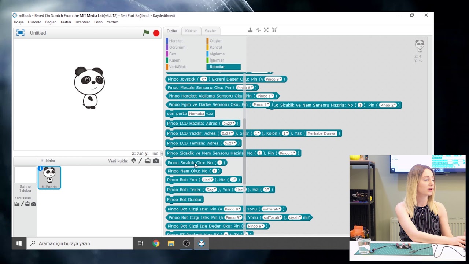
Task: Open LCD Yazdır Kolon dropdown
Action: [x=285, y=133]
